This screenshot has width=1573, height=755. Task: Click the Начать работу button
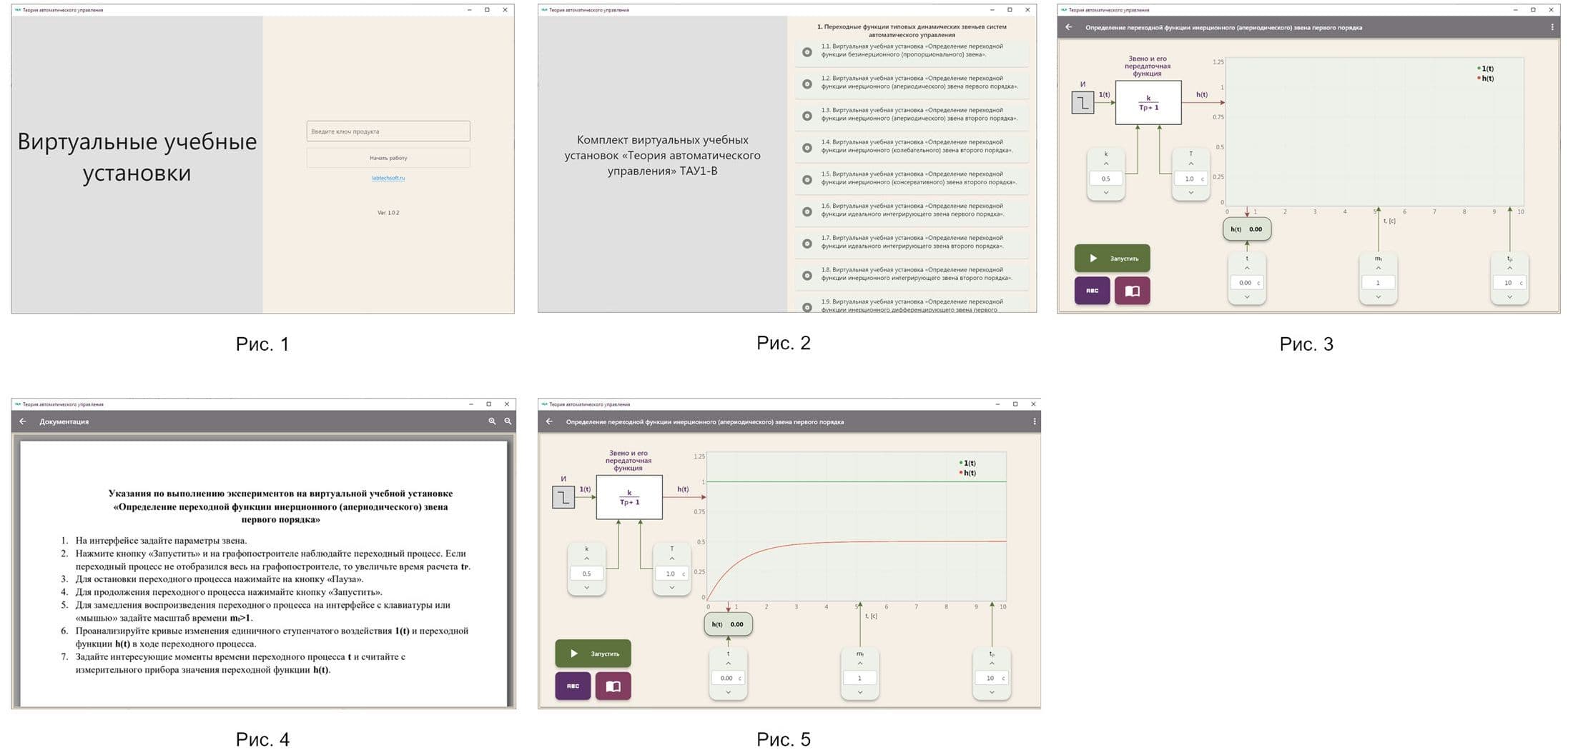point(388,158)
